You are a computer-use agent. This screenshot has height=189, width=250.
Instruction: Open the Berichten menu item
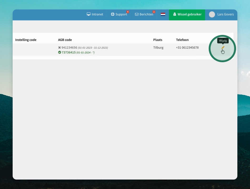[x=144, y=14]
